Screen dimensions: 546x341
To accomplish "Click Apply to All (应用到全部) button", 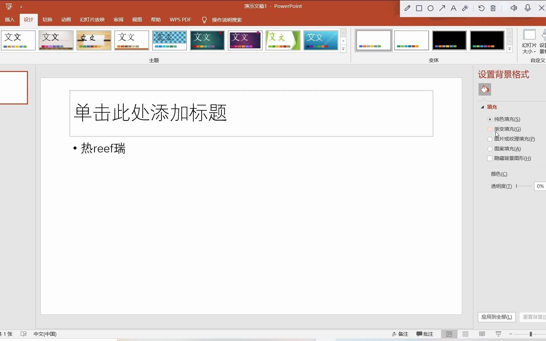I will point(497,317).
